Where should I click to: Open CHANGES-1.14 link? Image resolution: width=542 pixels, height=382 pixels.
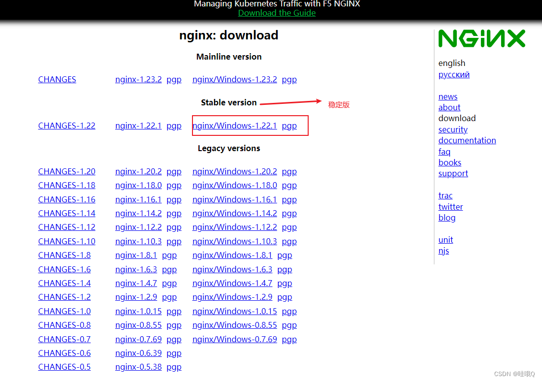click(67, 213)
